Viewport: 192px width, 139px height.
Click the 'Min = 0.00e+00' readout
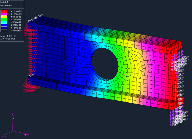tap(8, 39)
